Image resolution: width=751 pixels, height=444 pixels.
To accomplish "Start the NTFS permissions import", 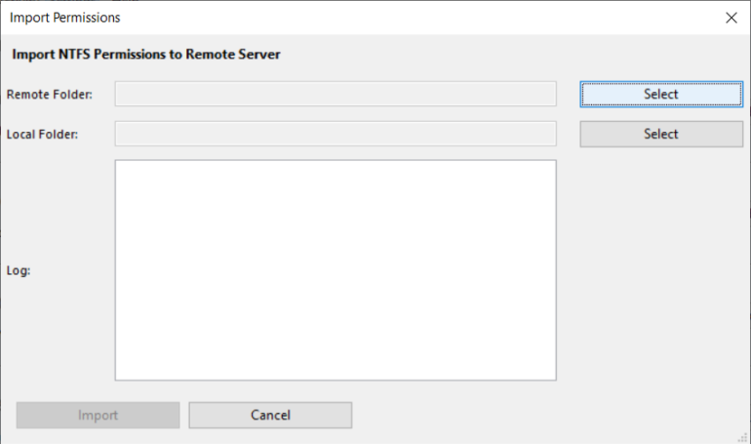I will (x=98, y=415).
